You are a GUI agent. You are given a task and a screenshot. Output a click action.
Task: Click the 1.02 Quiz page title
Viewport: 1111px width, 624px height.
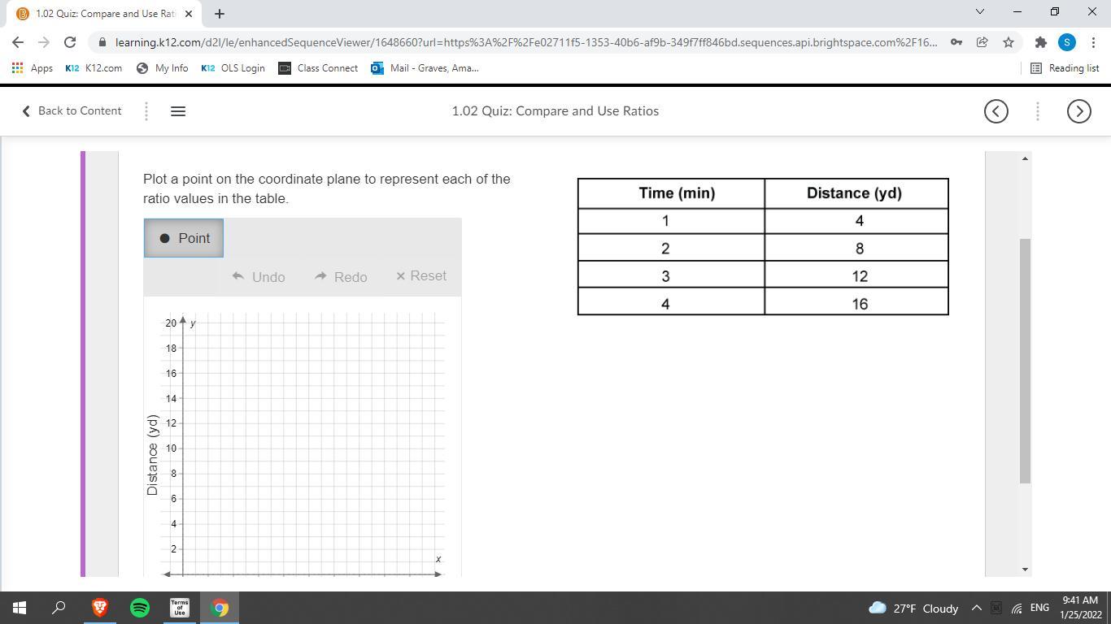coord(555,111)
